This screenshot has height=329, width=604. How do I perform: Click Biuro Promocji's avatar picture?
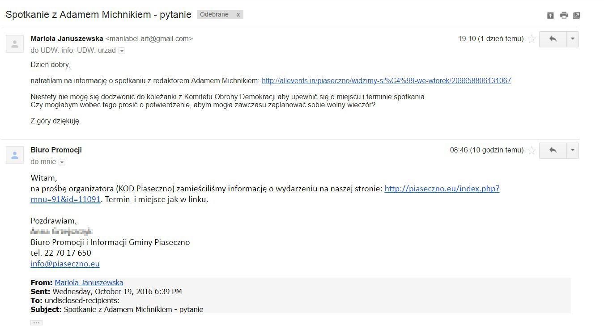pyautogui.click(x=15, y=155)
